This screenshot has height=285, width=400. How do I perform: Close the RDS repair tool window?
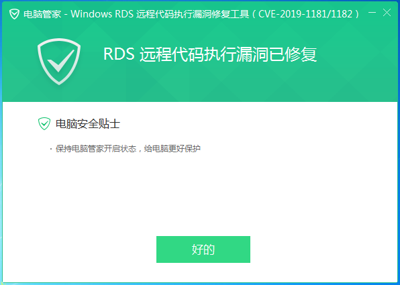(x=387, y=12)
